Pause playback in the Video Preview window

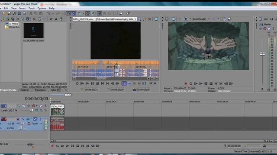point(206,84)
